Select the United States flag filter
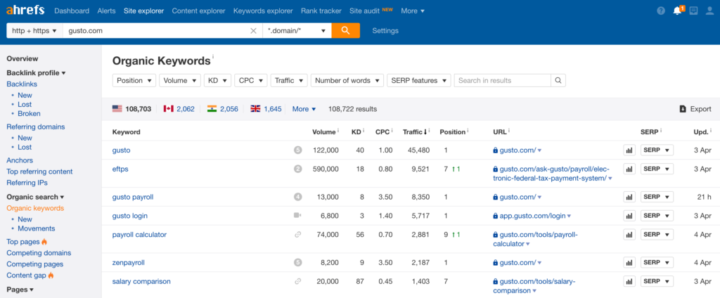Screen dimensions: 720x298 pos(117,109)
